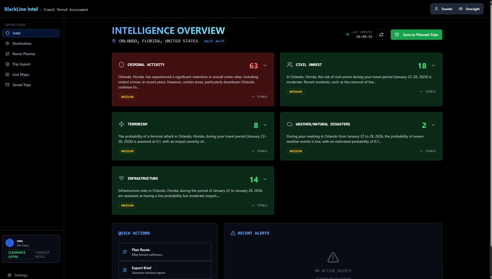Click the Plan Route route icon
Screen dimensions: 492x279
(125, 252)
